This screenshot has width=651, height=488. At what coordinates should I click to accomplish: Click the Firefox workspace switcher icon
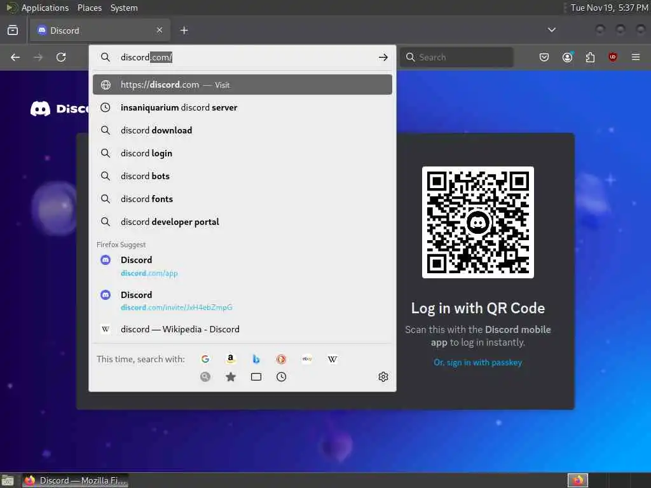(578, 480)
